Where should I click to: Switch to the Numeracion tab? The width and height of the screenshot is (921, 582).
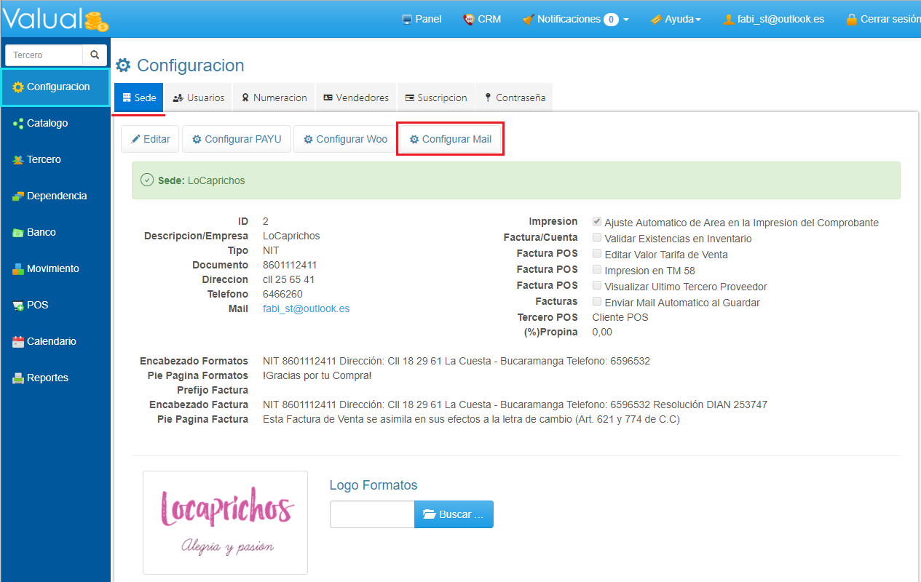click(274, 97)
